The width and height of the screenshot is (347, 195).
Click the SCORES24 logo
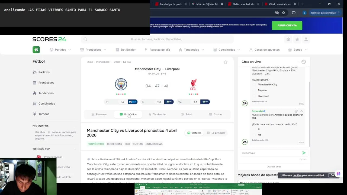[x=49, y=39]
